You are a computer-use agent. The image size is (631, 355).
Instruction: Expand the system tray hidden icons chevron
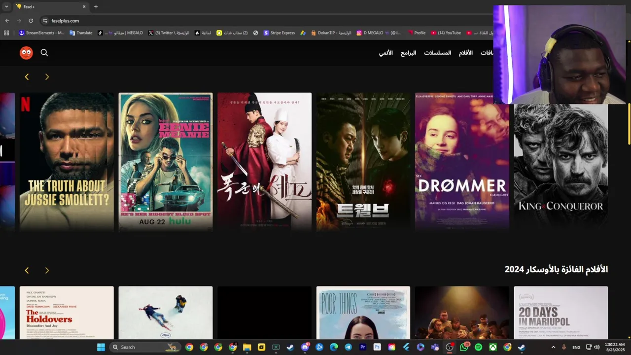tap(553, 347)
